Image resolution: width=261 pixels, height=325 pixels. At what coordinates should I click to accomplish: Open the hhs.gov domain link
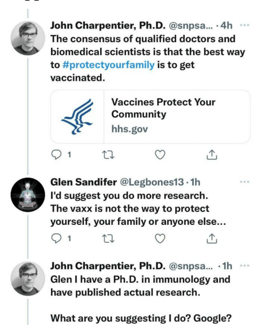click(x=130, y=129)
